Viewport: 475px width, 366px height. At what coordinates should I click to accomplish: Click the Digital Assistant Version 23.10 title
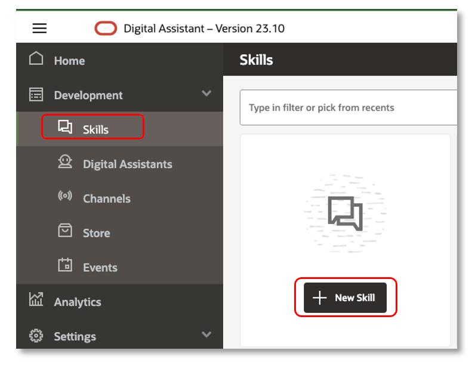(204, 29)
